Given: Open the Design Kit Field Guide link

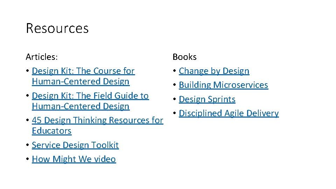Looking at the screenshot, I should pos(90,96).
